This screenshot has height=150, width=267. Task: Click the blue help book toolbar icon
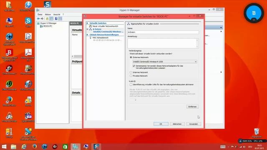point(56,18)
